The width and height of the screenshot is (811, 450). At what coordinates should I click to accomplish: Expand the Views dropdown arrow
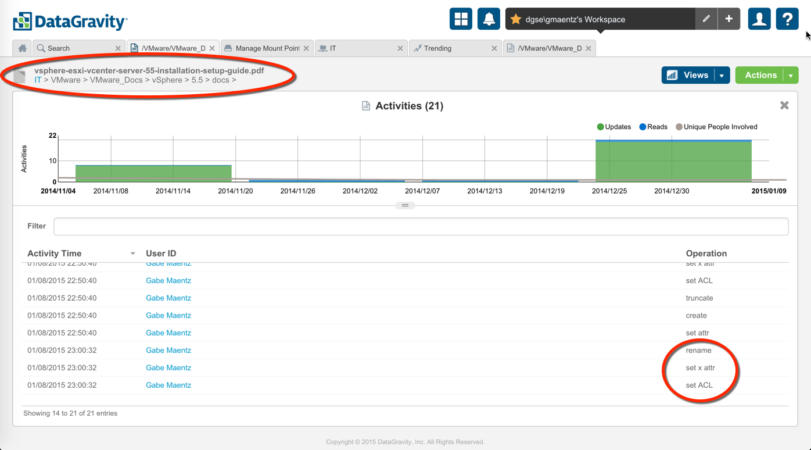pyautogui.click(x=722, y=76)
